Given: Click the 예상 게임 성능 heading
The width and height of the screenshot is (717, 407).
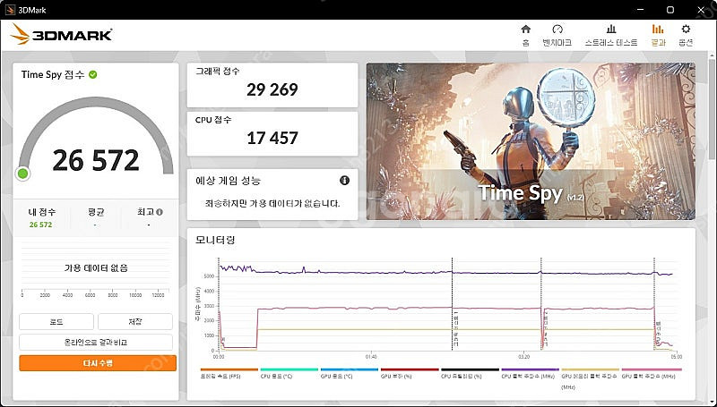Looking at the screenshot, I should coord(228,181).
